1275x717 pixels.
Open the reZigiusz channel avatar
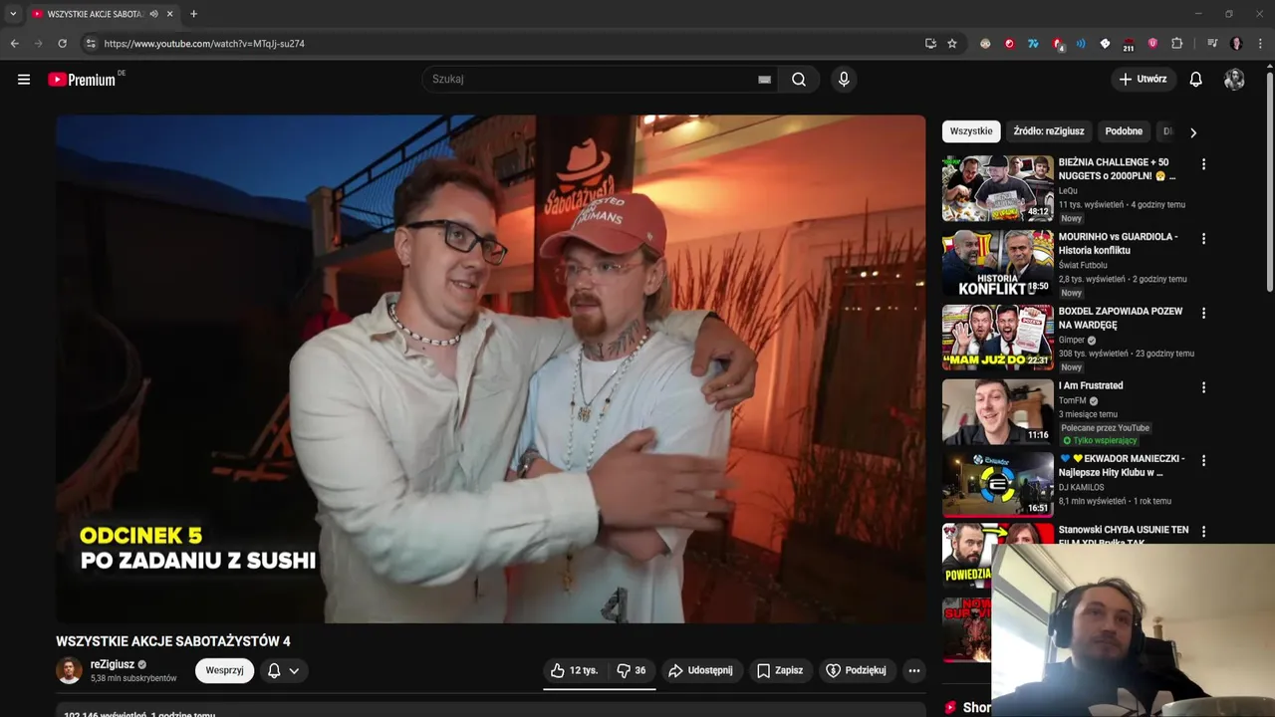pos(69,670)
